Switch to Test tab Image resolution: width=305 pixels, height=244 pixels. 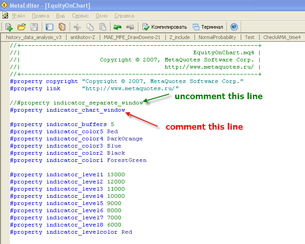250,37
